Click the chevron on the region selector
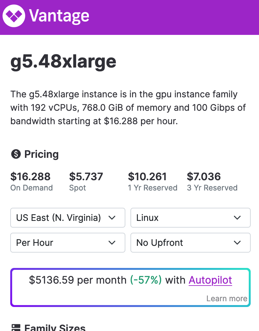Image resolution: width=259 pixels, height=331 pixels. coord(112,218)
